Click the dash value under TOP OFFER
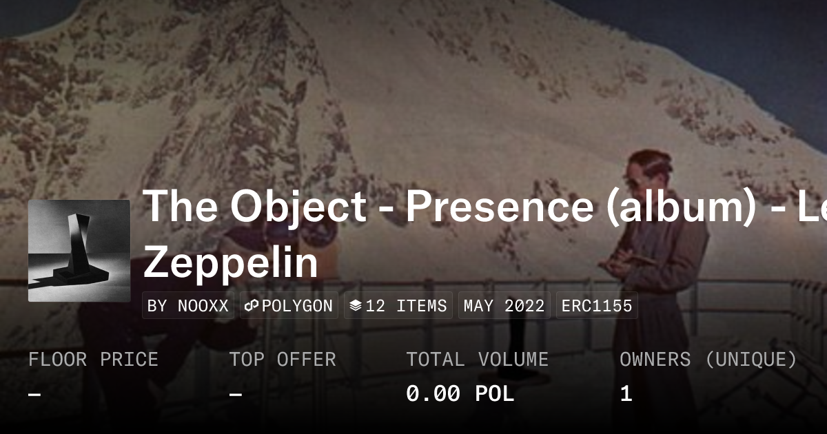The height and width of the screenshot is (434, 827). tap(236, 394)
